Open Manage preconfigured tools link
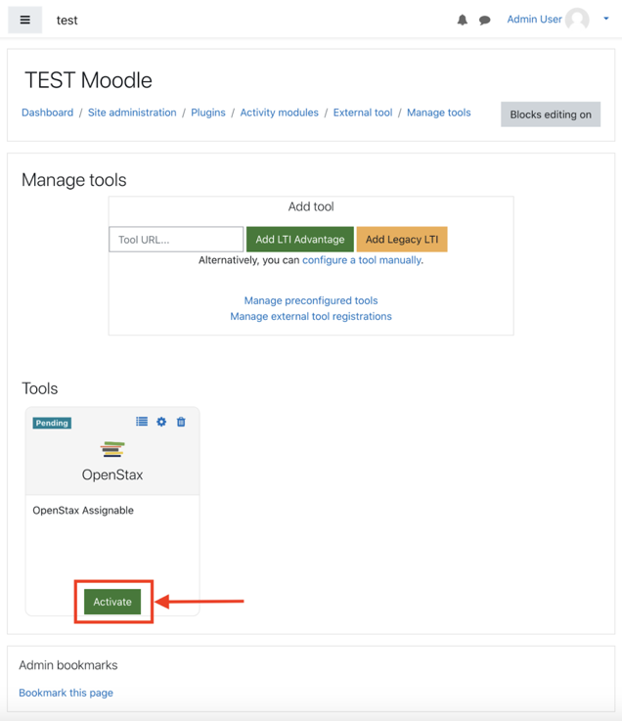 (311, 300)
